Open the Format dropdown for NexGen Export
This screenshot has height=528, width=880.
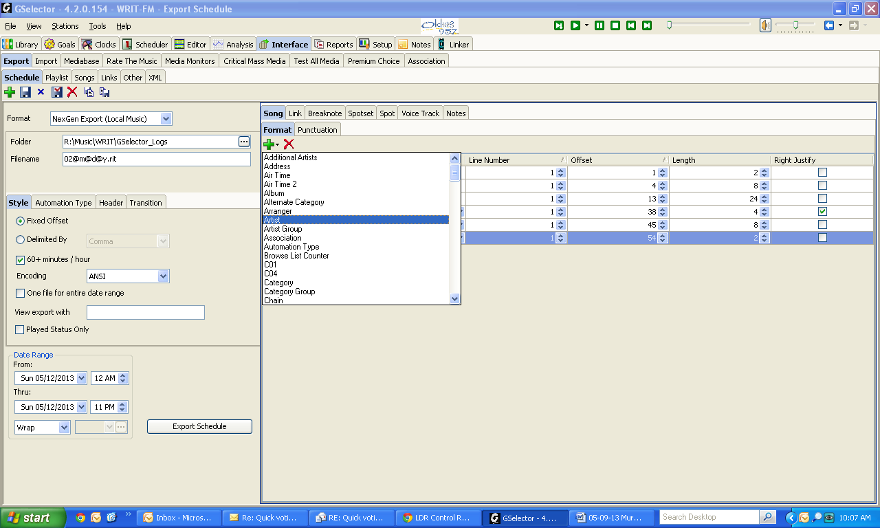click(166, 119)
